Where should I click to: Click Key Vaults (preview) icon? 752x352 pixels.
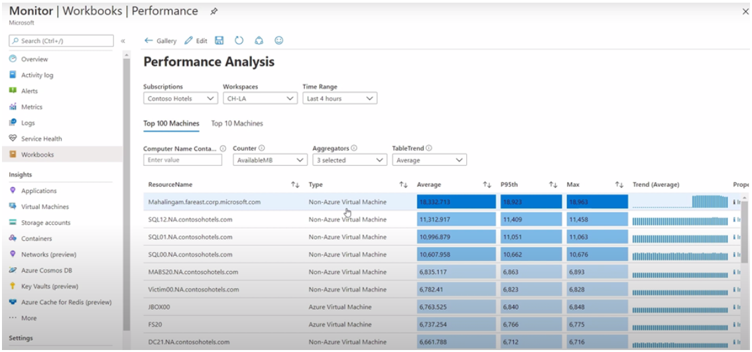[x=13, y=286]
